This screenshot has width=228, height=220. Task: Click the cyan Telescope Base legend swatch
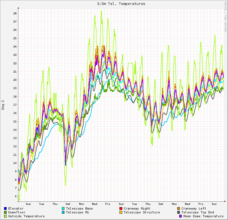pyautogui.click(x=63, y=208)
